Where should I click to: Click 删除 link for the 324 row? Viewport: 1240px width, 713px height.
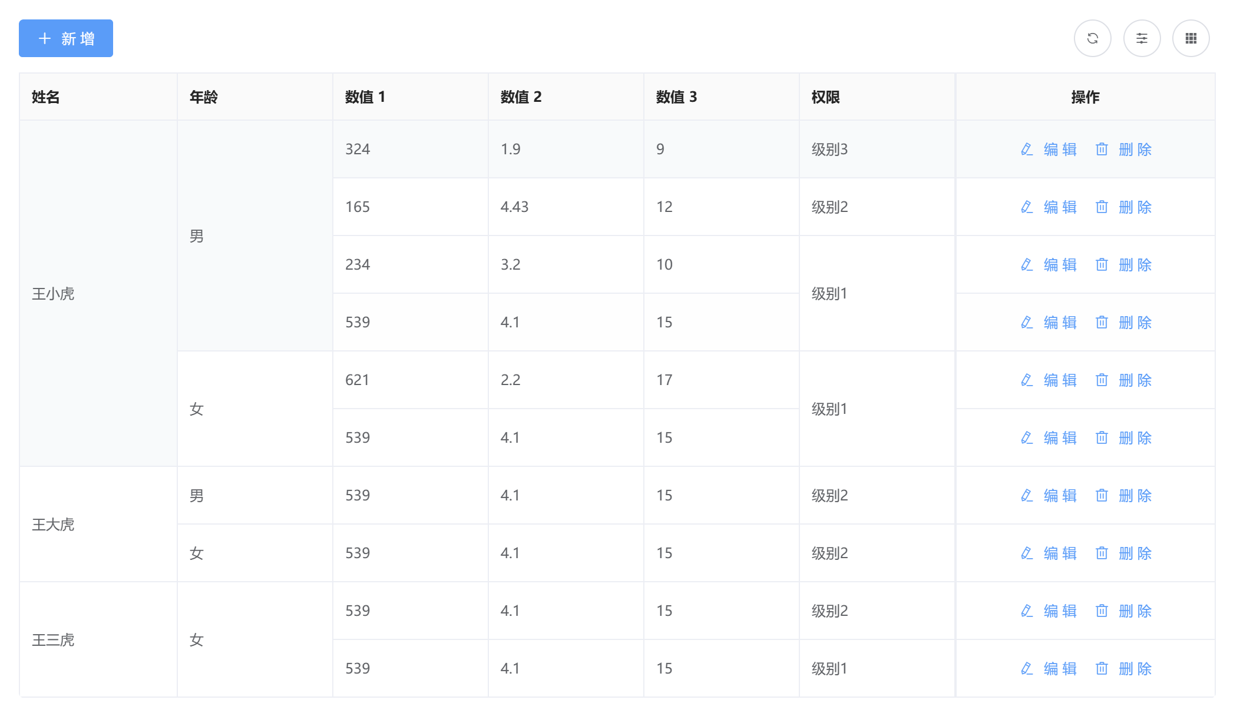(1135, 150)
